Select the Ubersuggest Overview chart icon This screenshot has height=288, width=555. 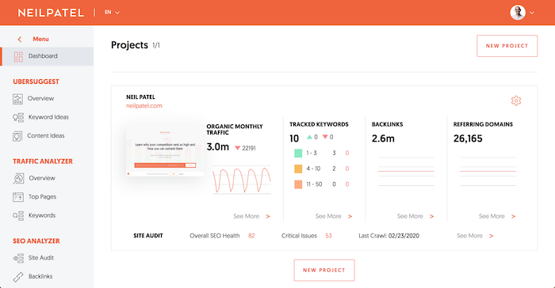(x=17, y=99)
